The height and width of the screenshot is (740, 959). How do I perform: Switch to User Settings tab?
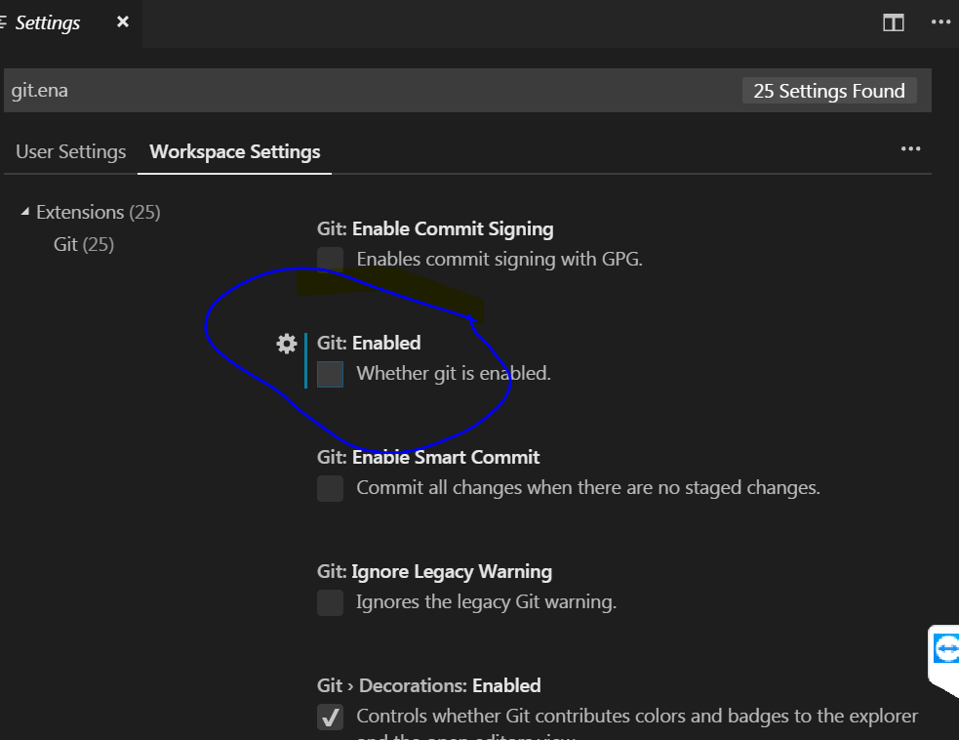70,151
